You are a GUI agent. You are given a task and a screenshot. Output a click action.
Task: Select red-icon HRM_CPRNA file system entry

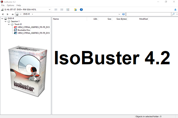pos(34,27)
